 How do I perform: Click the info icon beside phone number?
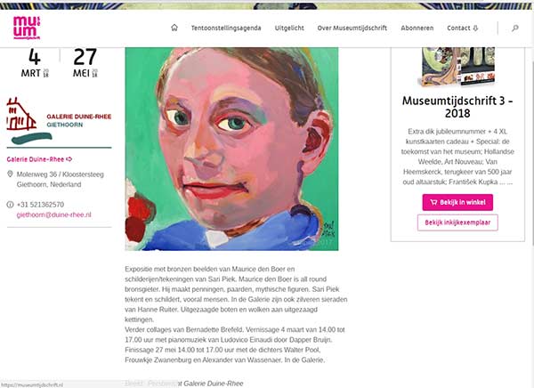pyautogui.click(x=10, y=205)
